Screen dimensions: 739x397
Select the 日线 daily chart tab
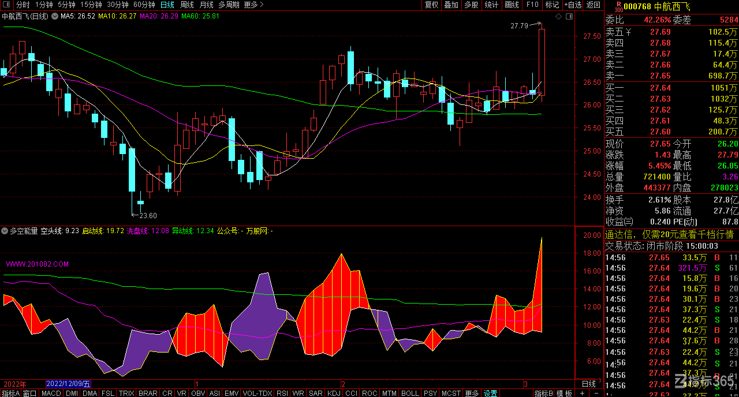click(x=167, y=5)
